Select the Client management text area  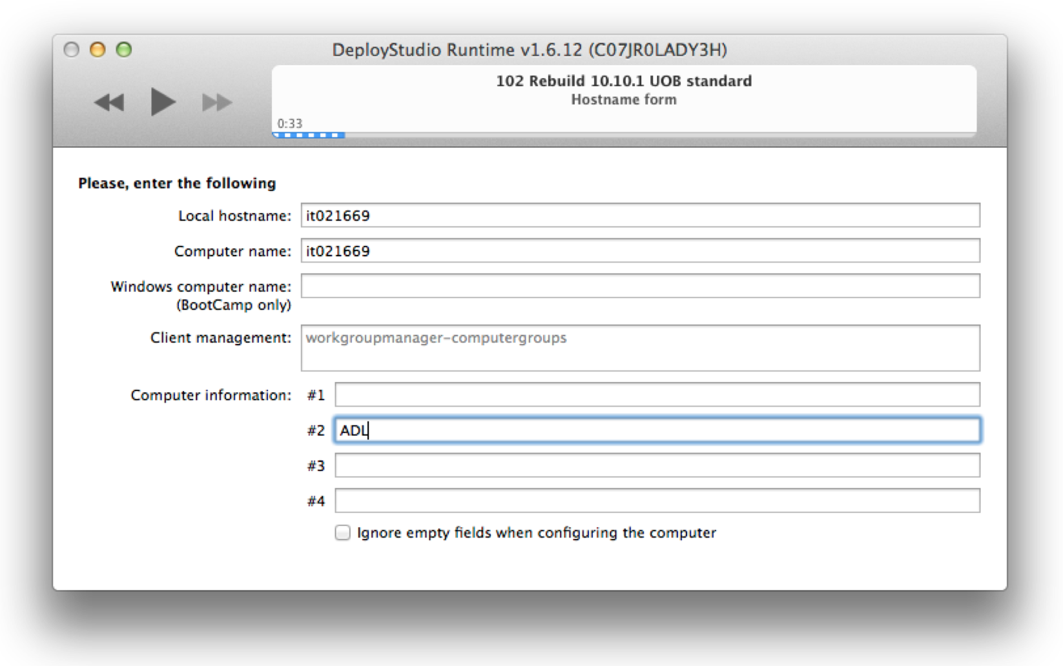click(640, 348)
